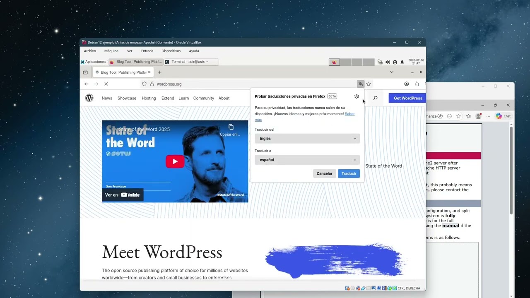530x298 pixels.
Task: Switch to Terminal asir@asir taskbar window
Action: pos(191,62)
